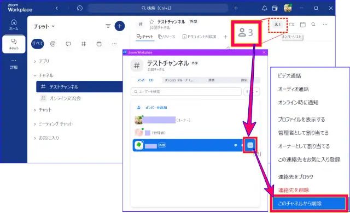
Task: Select the owner (オーナー) member row
Action: tap(196, 120)
